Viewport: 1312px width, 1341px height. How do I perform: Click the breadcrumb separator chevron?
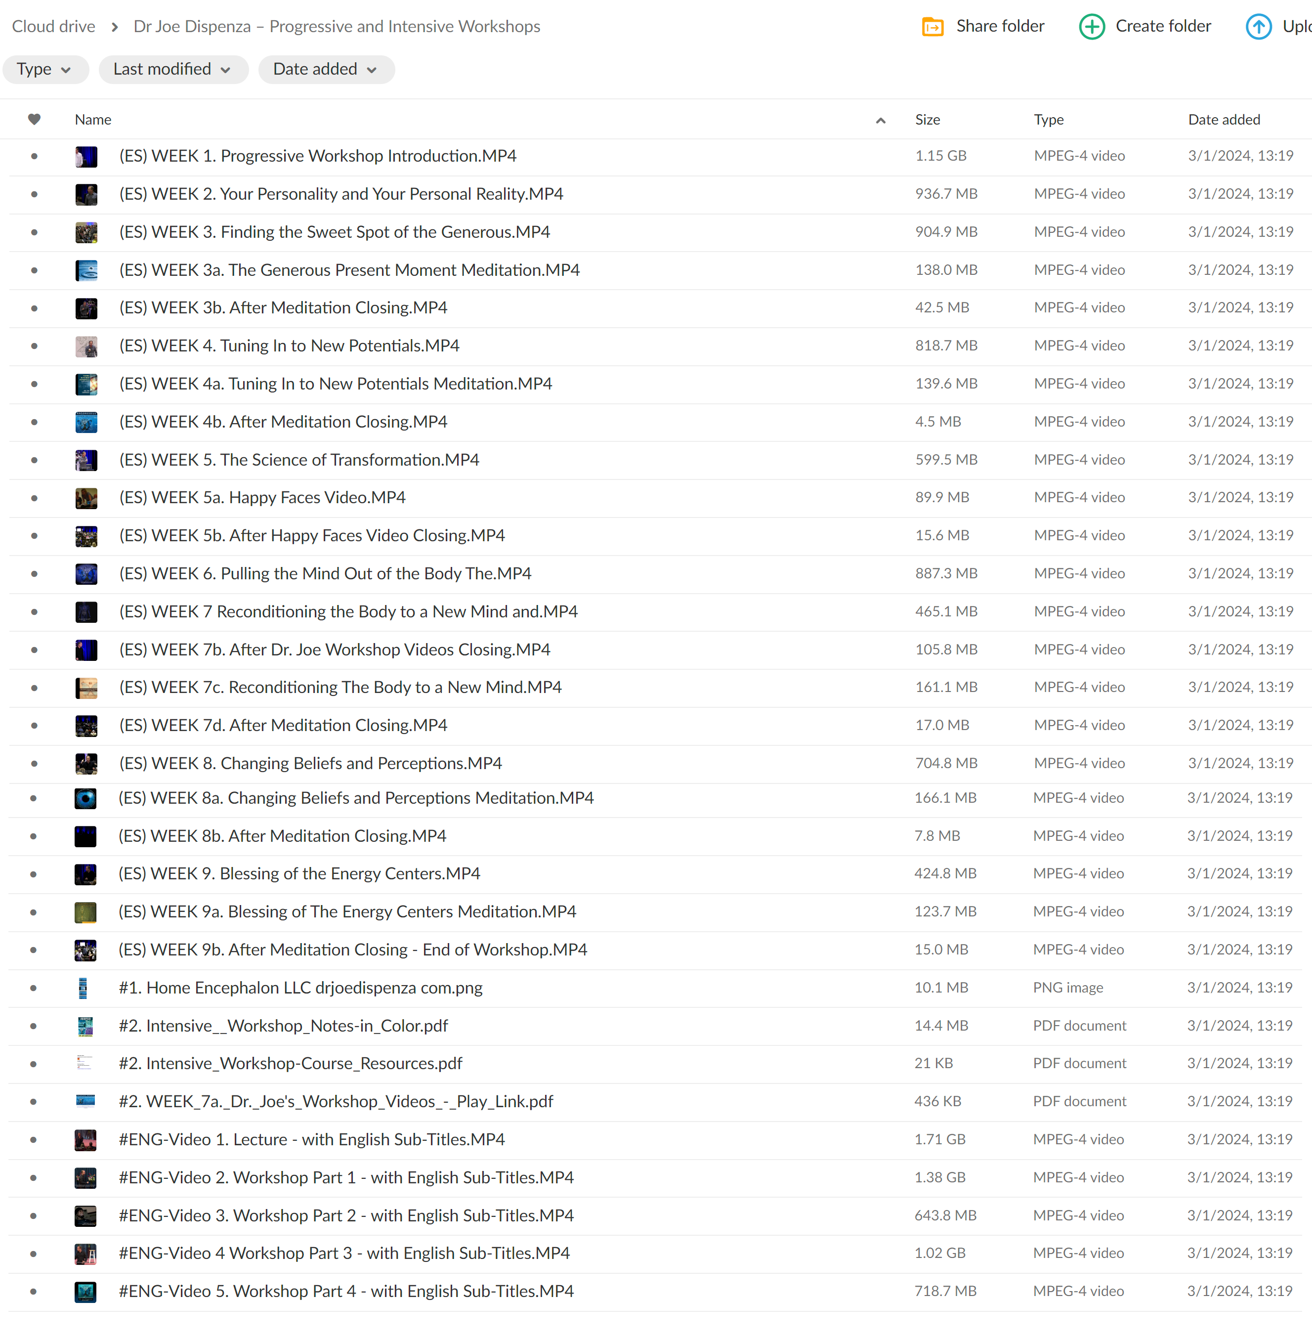[x=114, y=27]
